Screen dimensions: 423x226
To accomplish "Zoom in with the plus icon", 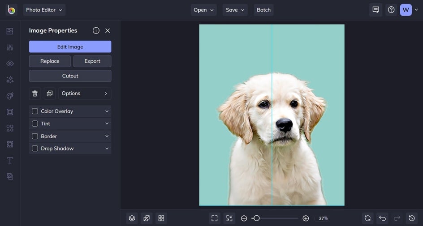I will click(x=306, y=218).
